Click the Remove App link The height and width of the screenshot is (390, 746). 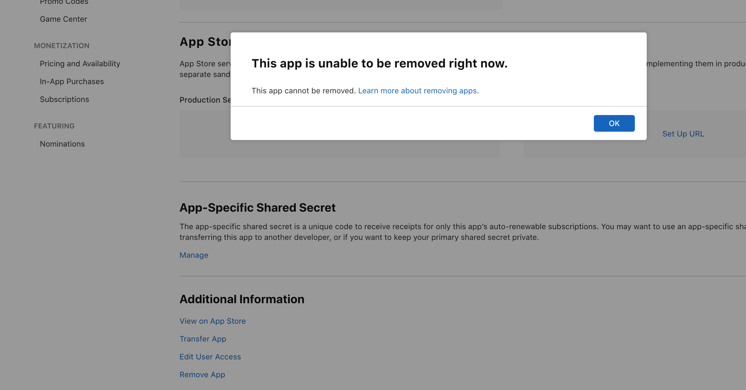(202, 375)
